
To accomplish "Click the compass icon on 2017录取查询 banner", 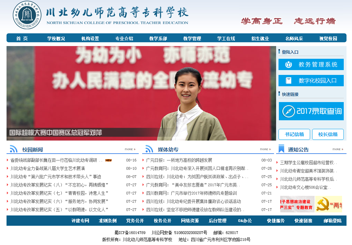I will [x=288, y=111].
